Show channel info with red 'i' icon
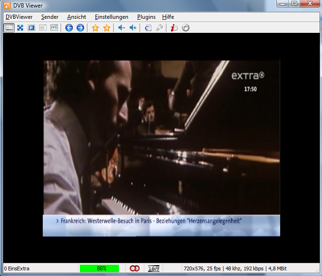The image size is (322, 276). (x=174, y=28)
